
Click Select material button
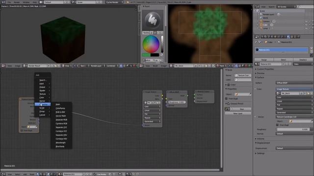(284, 60)
